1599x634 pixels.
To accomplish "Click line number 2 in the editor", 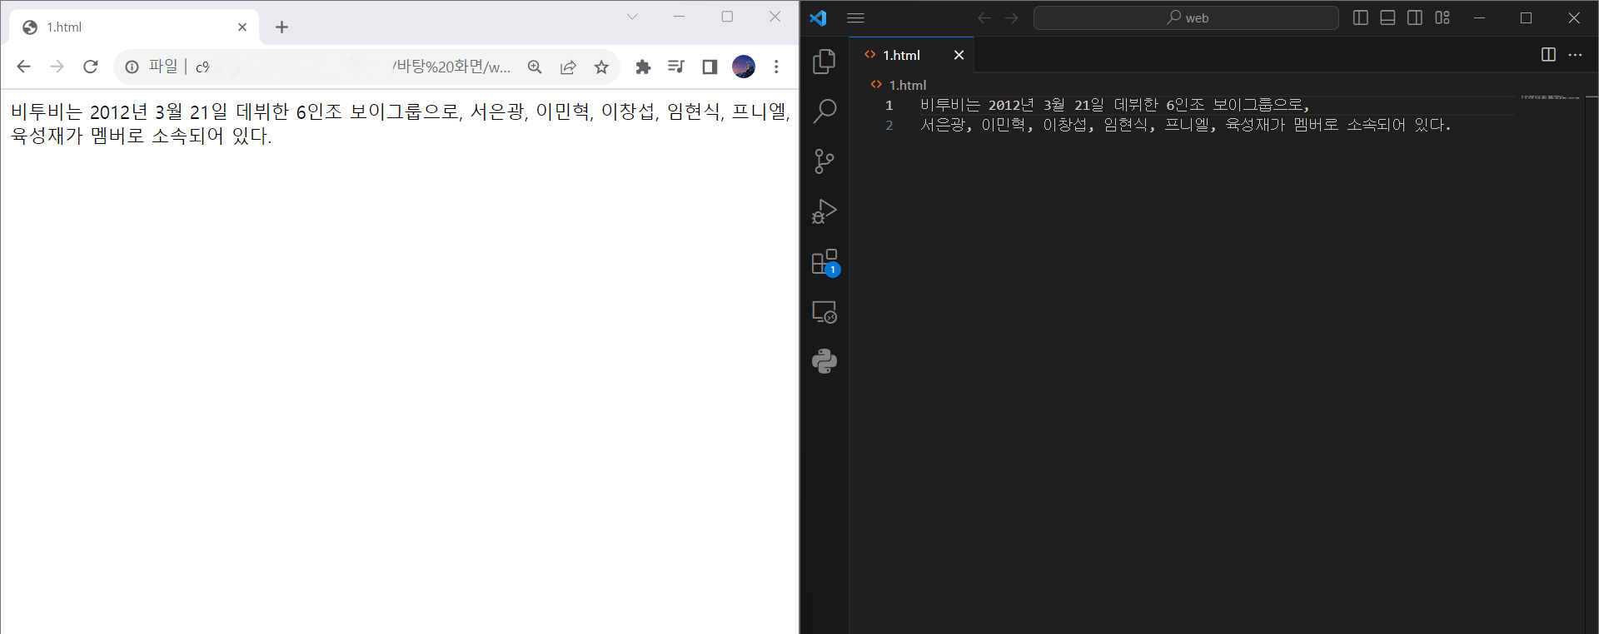I will coord(889,125).
